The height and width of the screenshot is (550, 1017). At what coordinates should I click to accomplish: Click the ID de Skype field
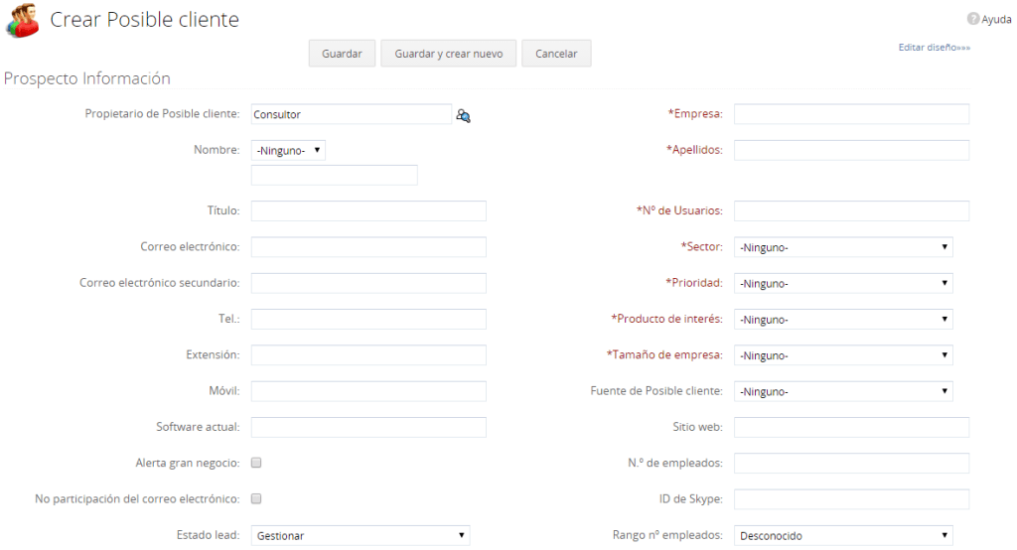(x=851, y=499)
